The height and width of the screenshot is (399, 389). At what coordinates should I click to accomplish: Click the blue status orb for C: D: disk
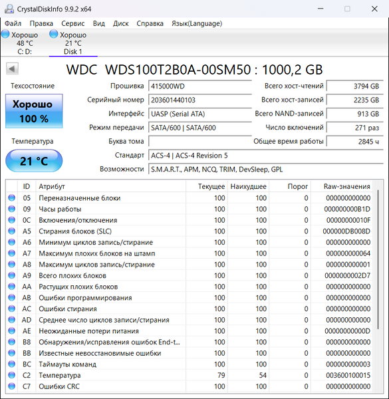[5, 34]
